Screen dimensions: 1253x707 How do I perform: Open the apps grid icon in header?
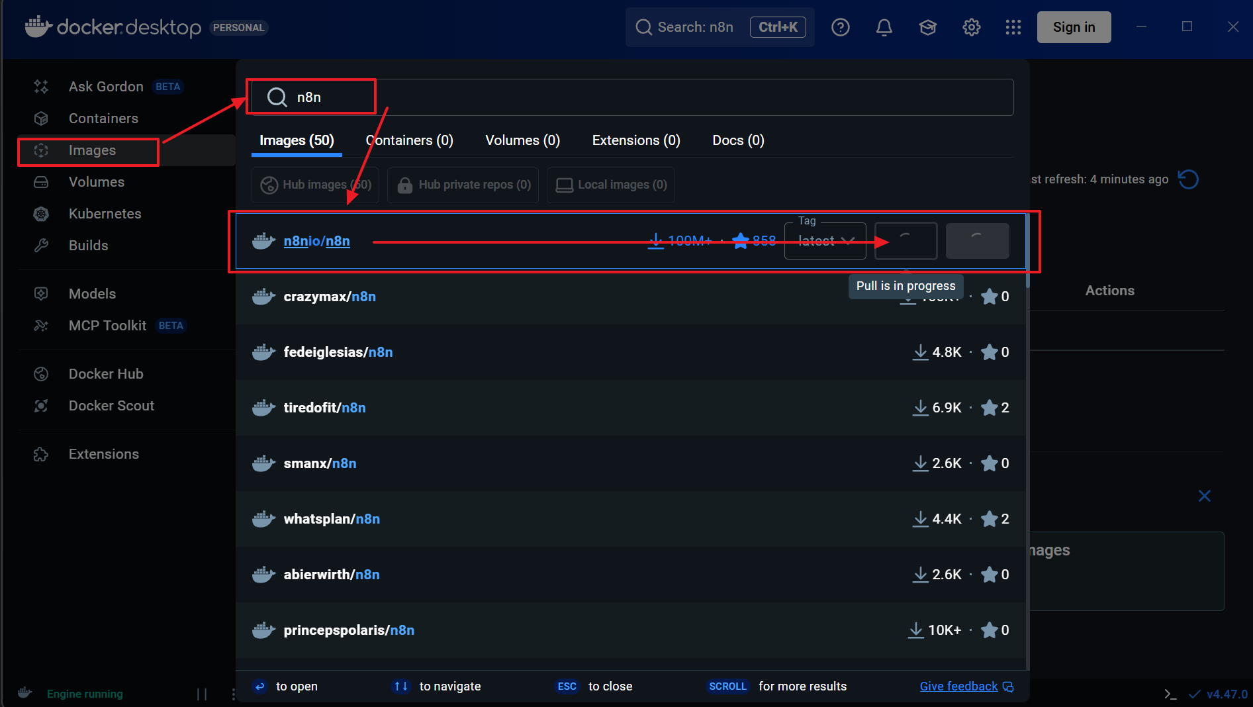coord(1013,27)
